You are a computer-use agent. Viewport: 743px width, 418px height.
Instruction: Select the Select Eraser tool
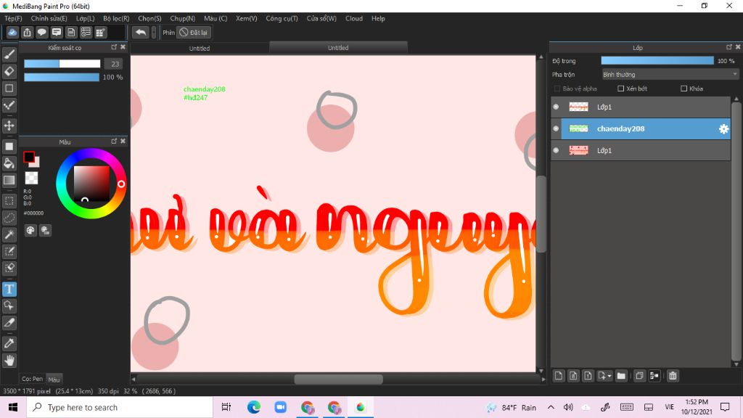coord(9,268)
